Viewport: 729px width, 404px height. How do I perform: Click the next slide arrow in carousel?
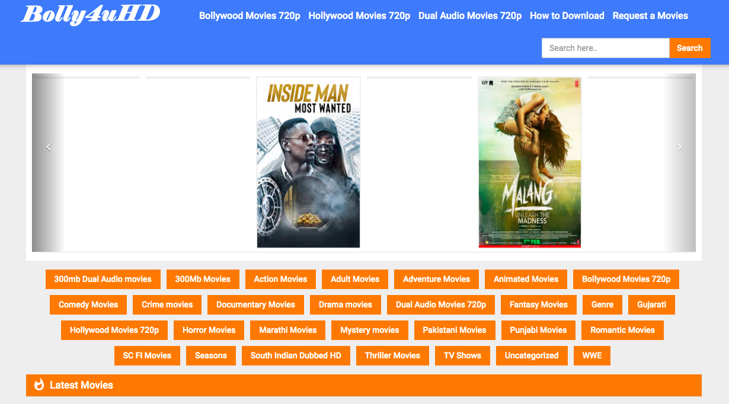point(679,147)
